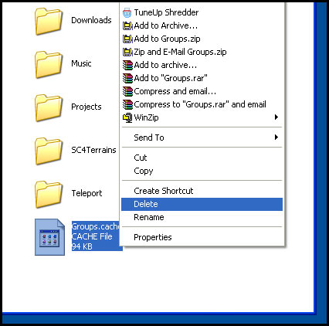The width and height of the screenshot is (329, 326).
Task: Select the Music folder icon
Action: (49, 65)
